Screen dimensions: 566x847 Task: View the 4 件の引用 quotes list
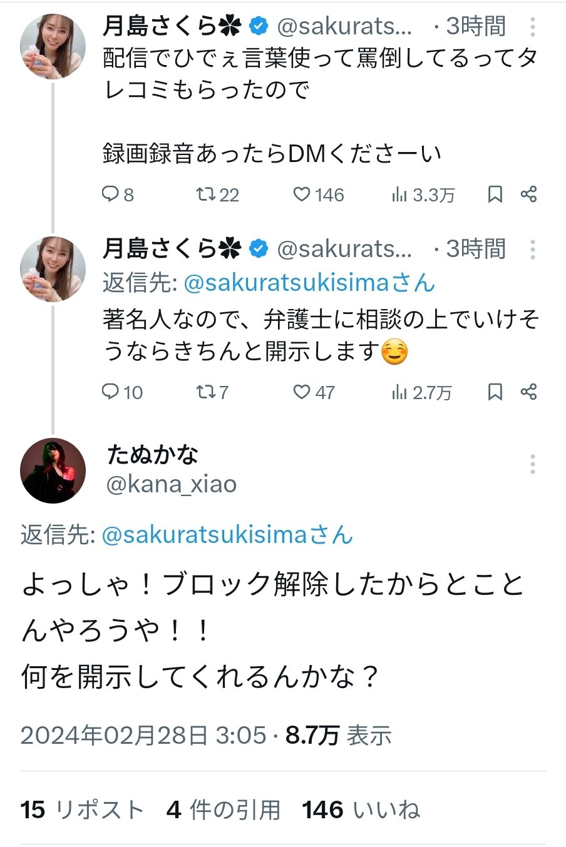tap(224, 810)
